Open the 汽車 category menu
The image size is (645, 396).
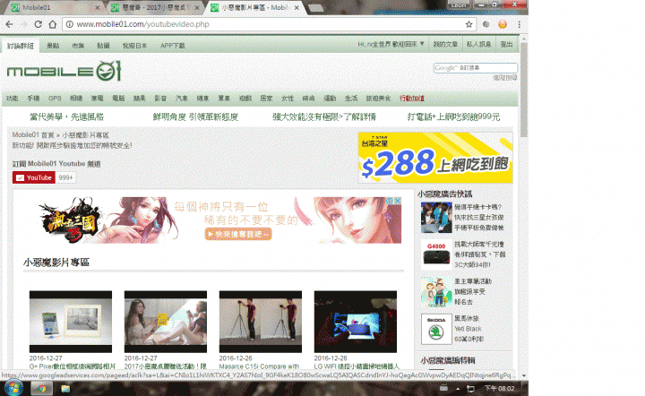click(x=181, y=99)
